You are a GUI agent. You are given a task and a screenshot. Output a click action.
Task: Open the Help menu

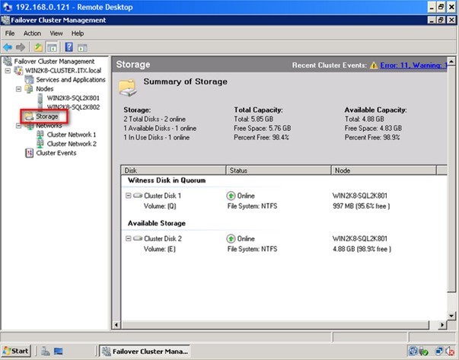78,33
